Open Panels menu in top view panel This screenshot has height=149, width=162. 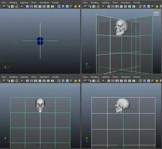[55, 3]
